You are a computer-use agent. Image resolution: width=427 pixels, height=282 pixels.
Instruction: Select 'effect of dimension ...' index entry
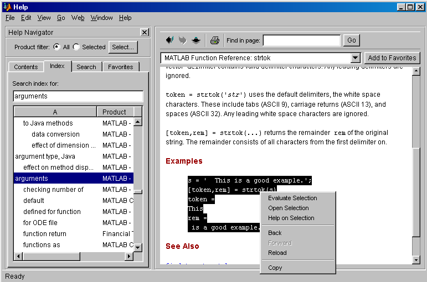[74, 145]
